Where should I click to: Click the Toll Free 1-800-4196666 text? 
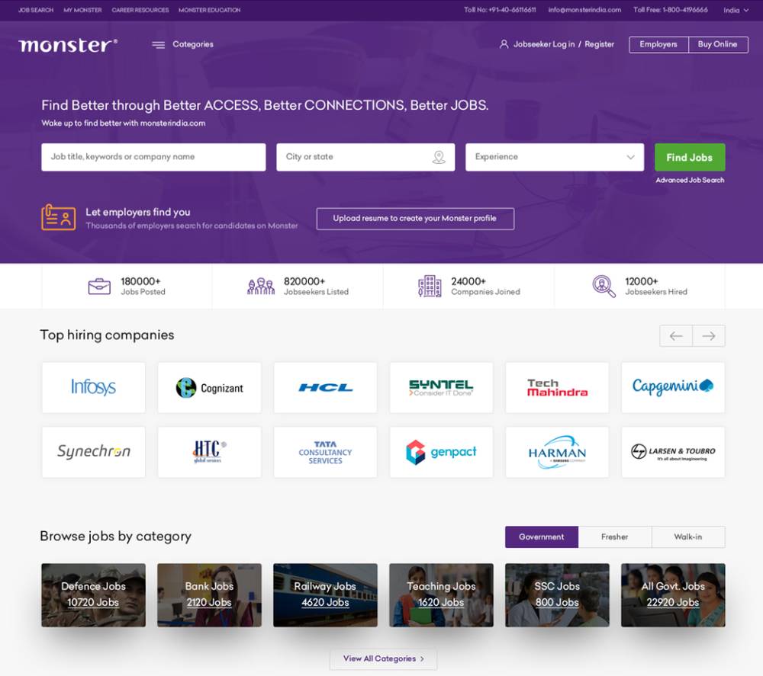671,10
